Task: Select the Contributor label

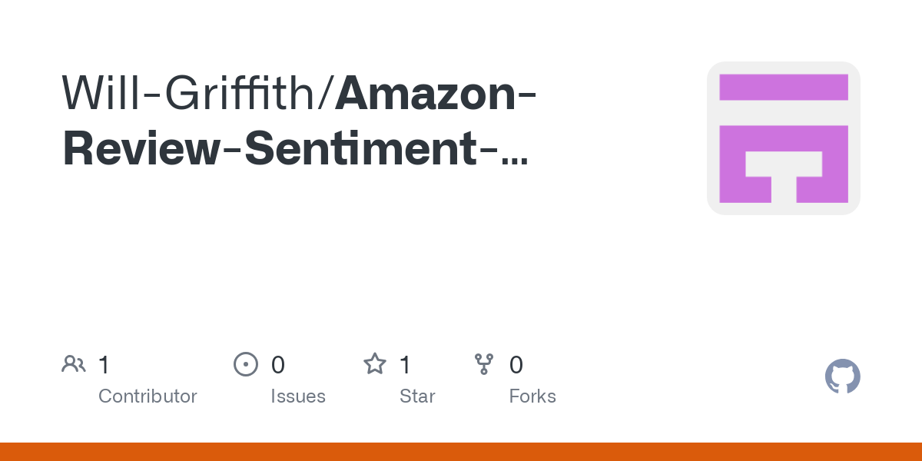Action: [x=148, y=396]
